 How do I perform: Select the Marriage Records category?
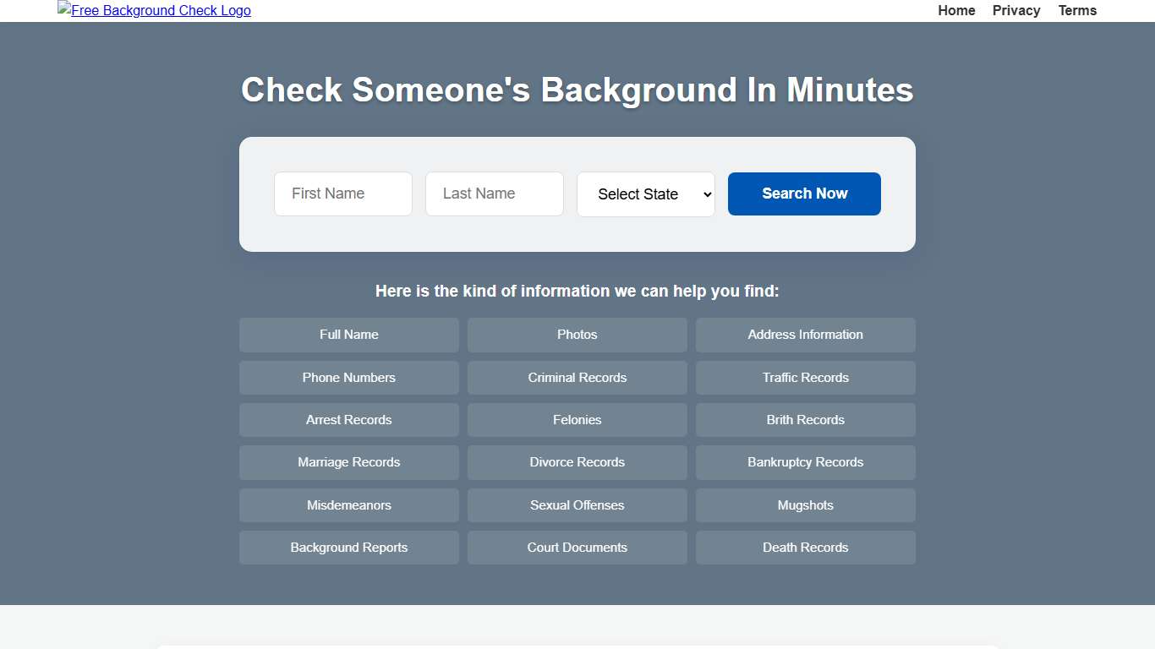348,462
